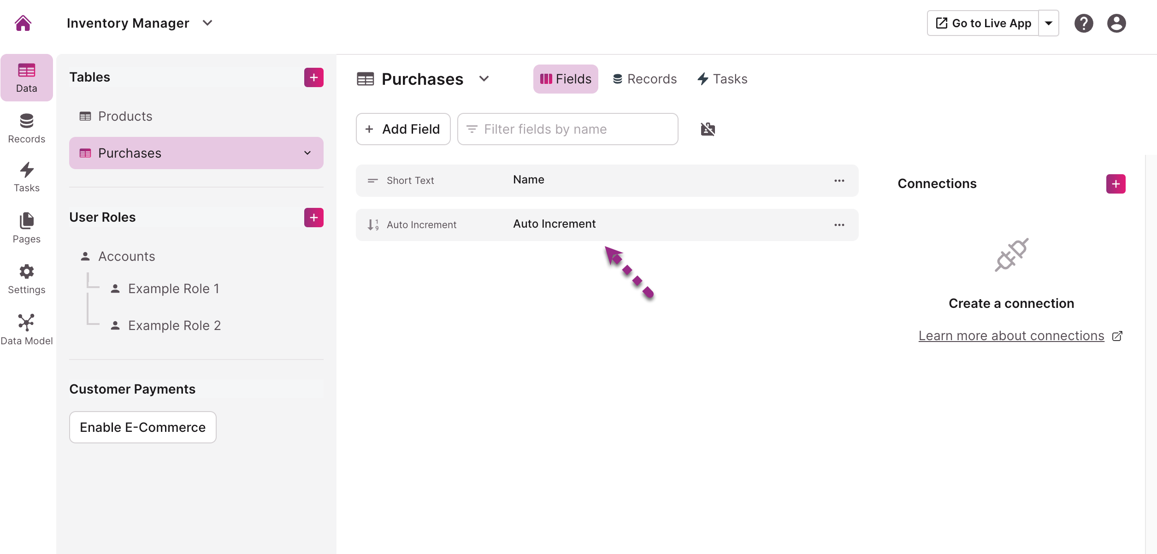The image size is (1157, 554).
Task: Open the Settings gear section
Action: click(x=26, y=279)
